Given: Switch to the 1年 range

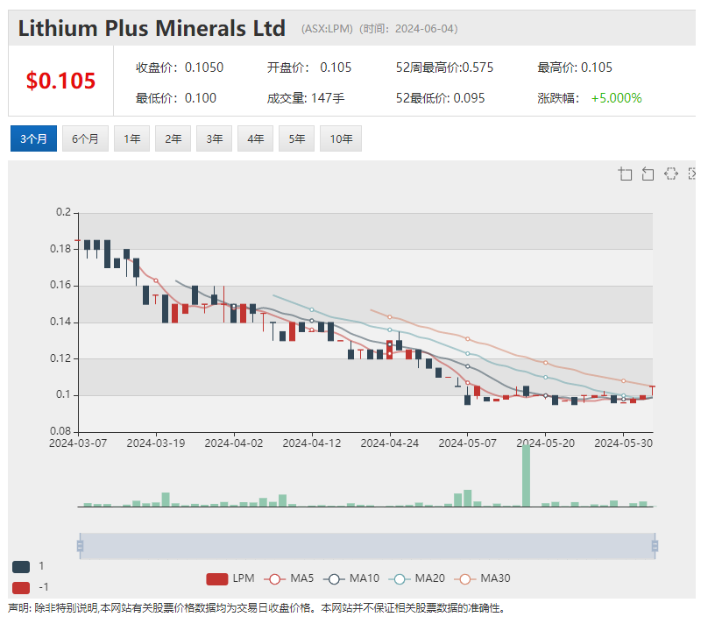Looking at the screenshot, I should [x=131, y=138].
